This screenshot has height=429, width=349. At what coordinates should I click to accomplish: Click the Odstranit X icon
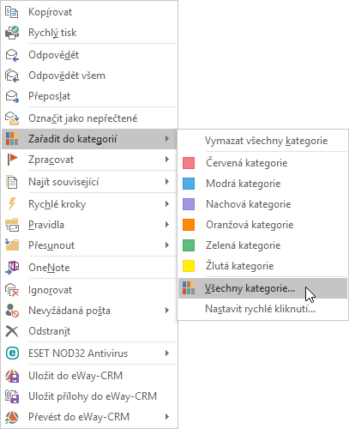[x=12, y=331]
